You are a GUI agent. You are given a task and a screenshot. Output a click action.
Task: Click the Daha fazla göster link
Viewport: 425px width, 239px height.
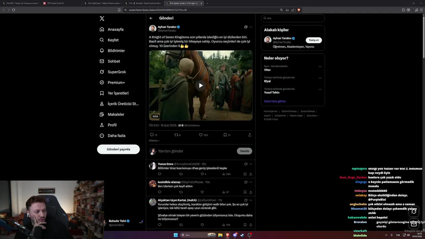[x=275, y=101]
